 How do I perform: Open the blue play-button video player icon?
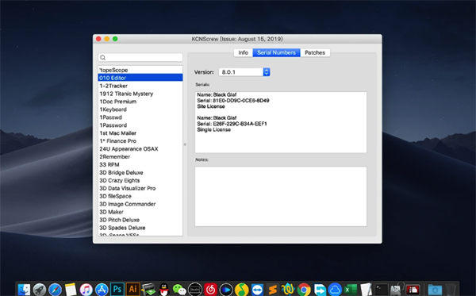click(226, 290)
